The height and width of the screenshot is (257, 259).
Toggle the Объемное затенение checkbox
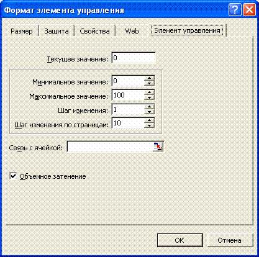(x=13, y=176)
